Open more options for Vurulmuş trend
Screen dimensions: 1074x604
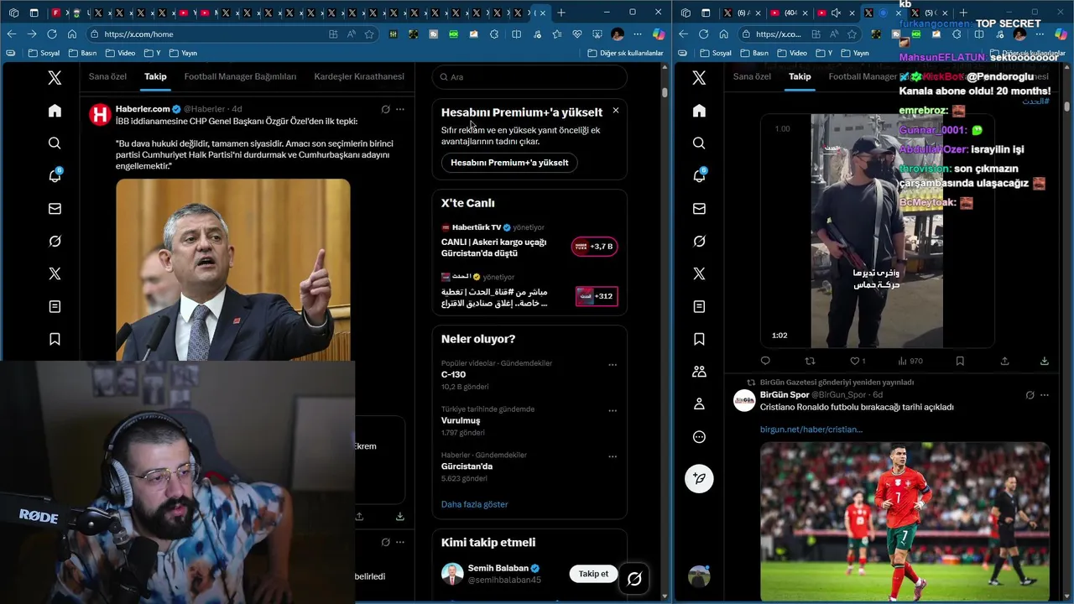(x=613, y=411)
